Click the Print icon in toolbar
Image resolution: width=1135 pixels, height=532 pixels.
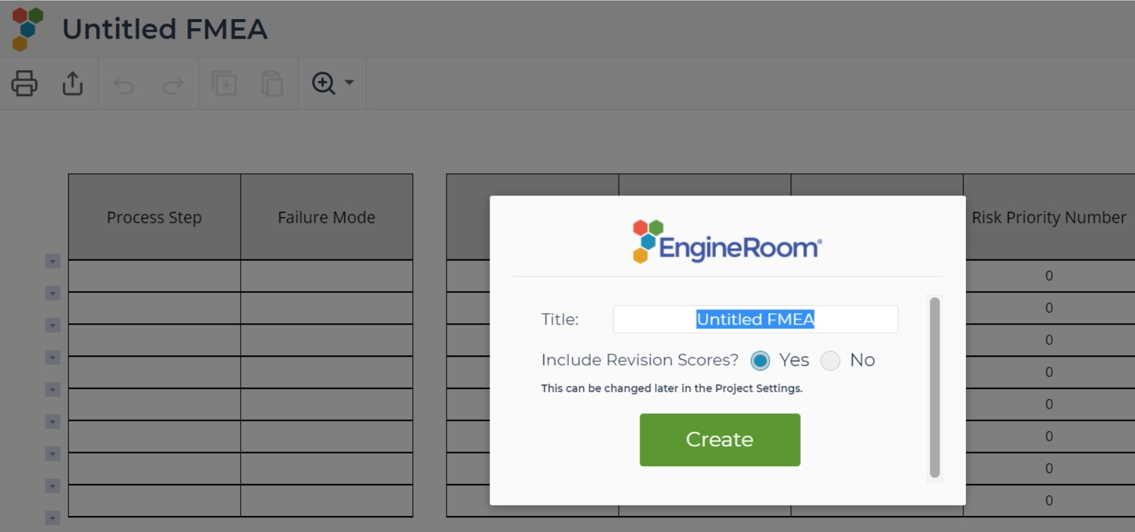(24, 83)
